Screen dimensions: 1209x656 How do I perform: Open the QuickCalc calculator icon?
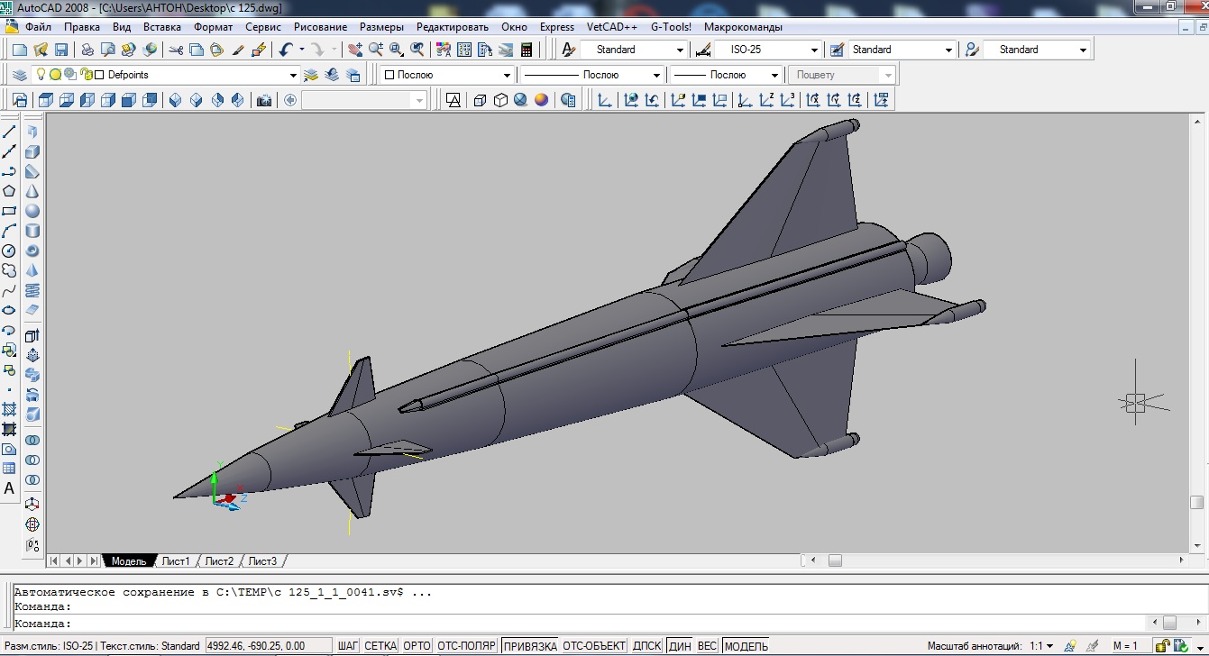527,50
